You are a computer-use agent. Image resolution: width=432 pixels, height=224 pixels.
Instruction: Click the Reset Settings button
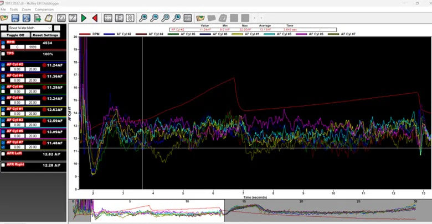tap(45, 35)
